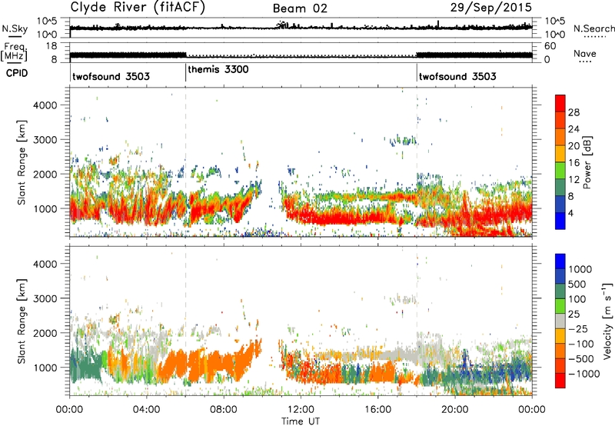
Task: Click the '12:00' time axis tick label
Action: pos(301,410)
